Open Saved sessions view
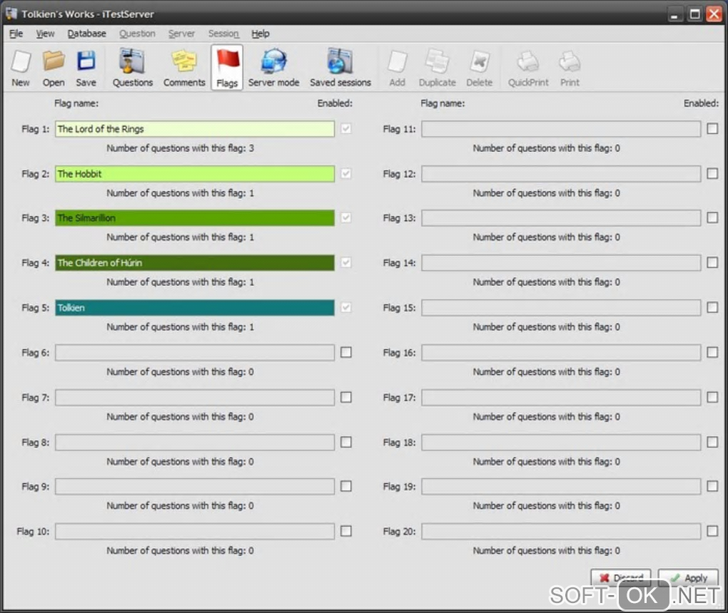Viewport: 728px width, 613px height. [340, 68]
